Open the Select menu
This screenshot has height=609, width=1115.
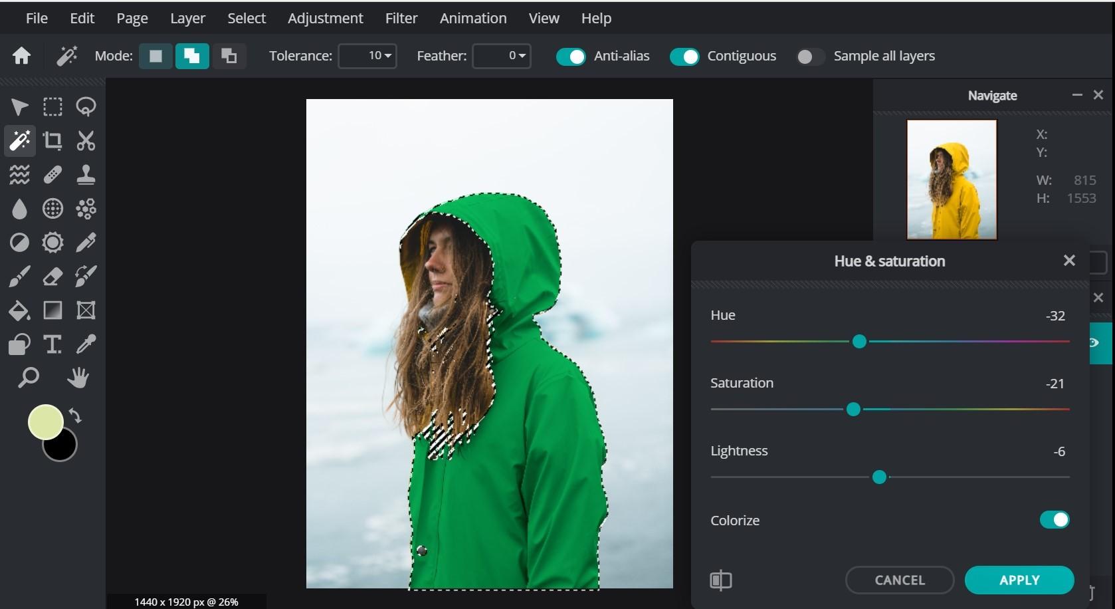(247, 18)
